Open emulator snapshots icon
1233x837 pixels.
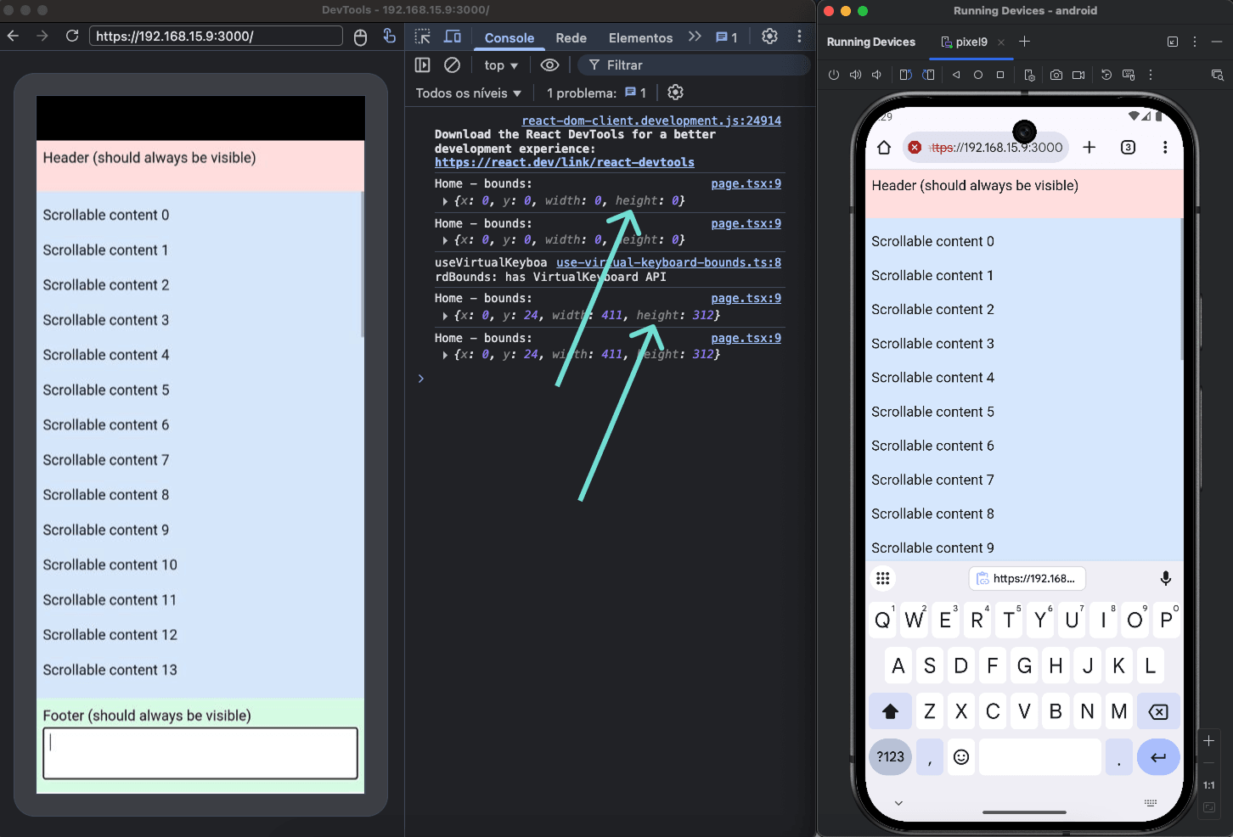[x=1106, y=75]
